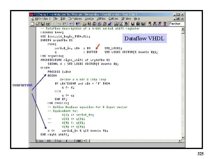Click the project name folder icon
This screenshot has width=213, height=159.
click(116, 24)
